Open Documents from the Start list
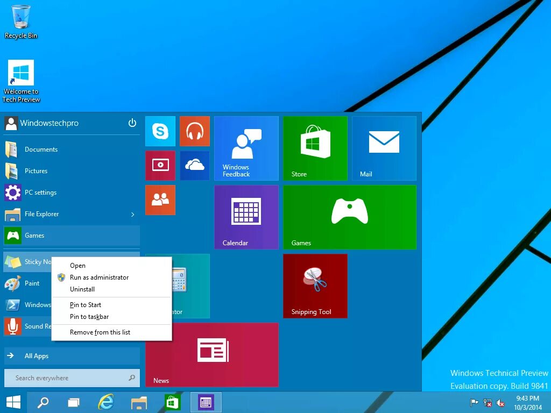Screen dimensions: 551x413 coord(72,149)
